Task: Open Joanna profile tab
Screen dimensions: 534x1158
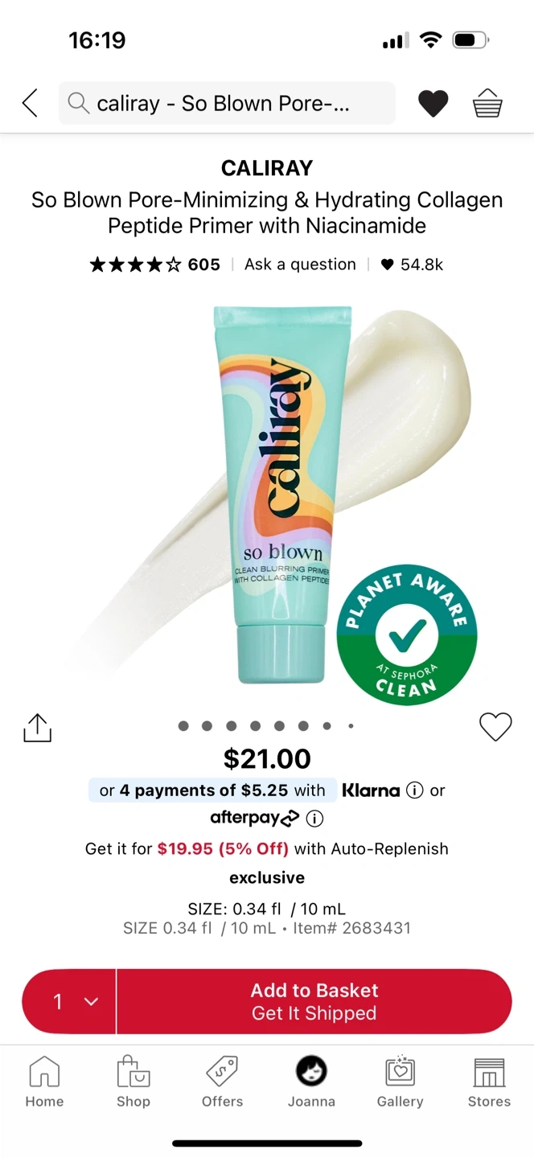Action: point(311,1082)
